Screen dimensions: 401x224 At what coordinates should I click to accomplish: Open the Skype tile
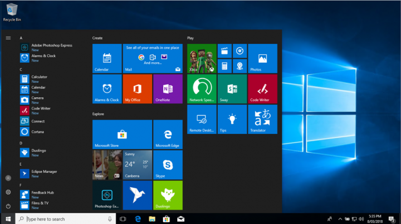click(x=168, y=165)
